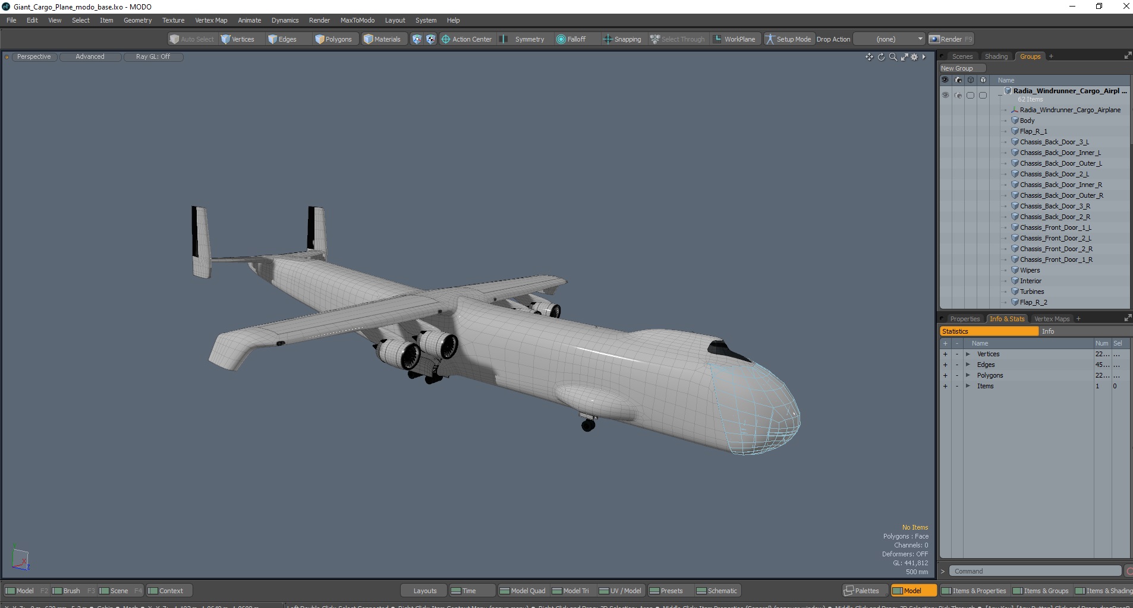Click the viewport arrow menu icon

(924, 57)
